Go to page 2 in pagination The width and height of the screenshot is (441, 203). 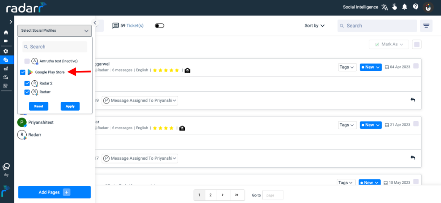pyautogui.click(x=210, y=195)
